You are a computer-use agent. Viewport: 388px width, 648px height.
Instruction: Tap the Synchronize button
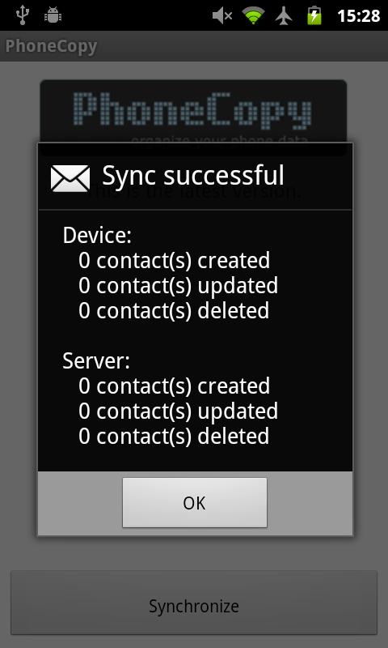pos(194,606)
